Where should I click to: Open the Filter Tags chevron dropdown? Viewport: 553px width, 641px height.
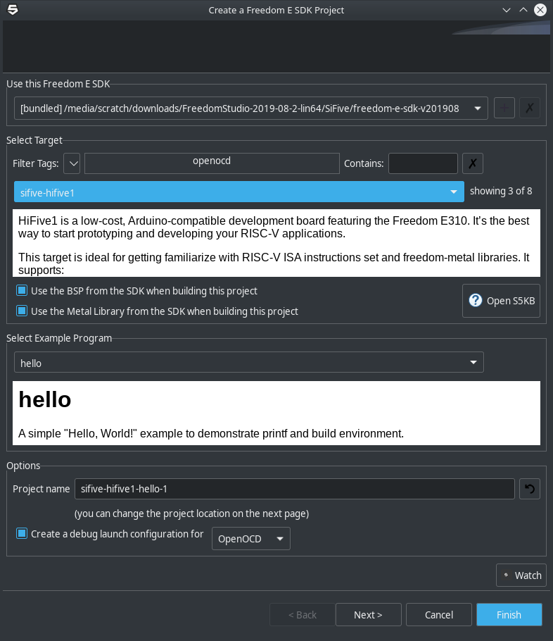click(72, 163)
